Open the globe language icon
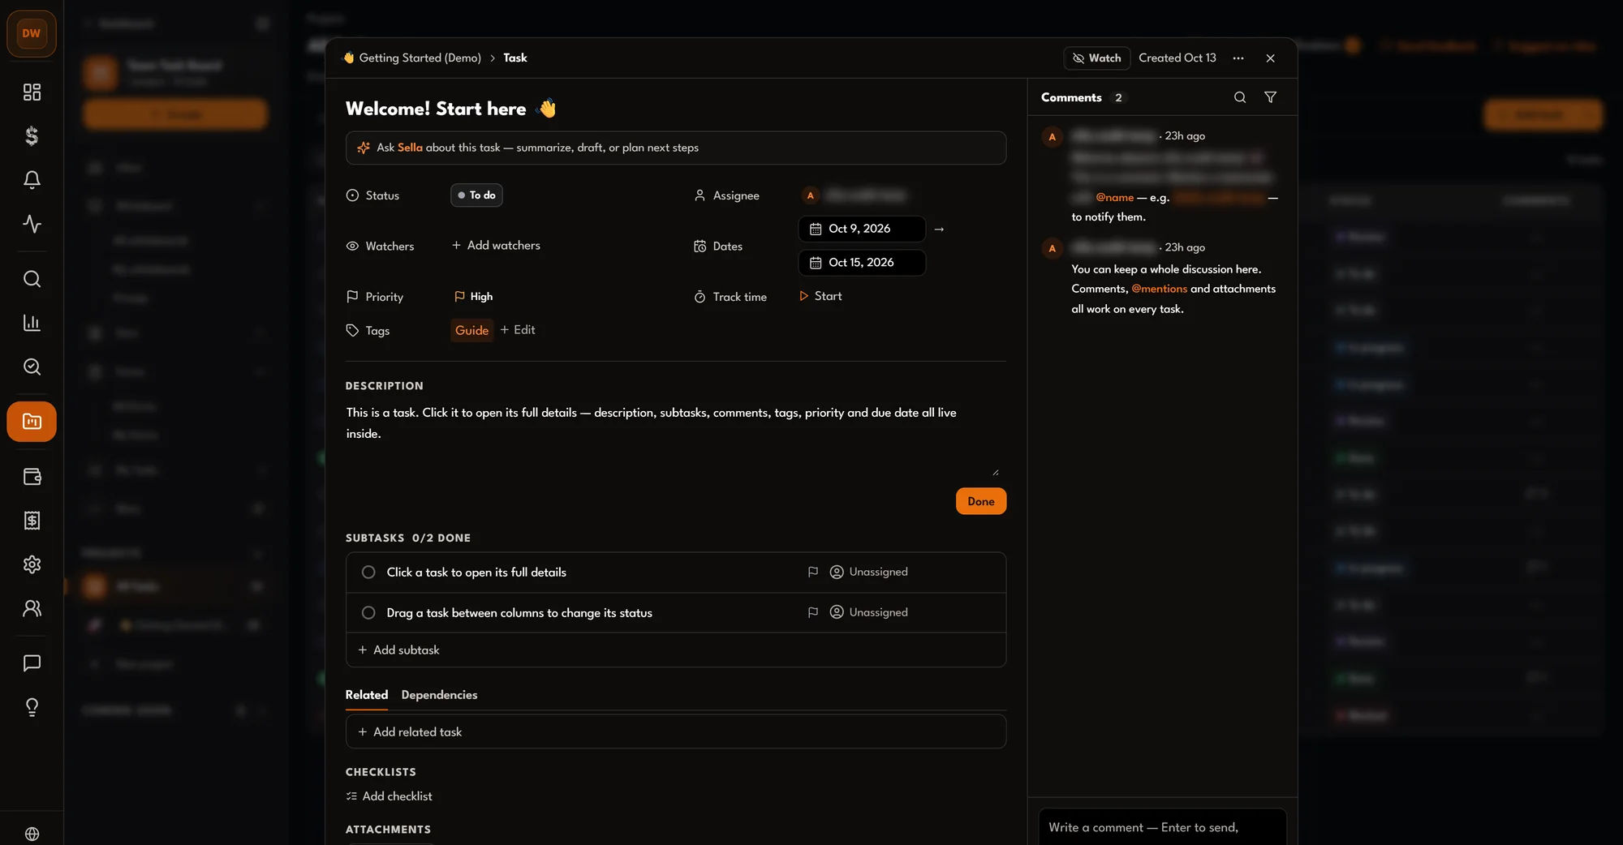The height and width of the screenshot is (845, 1623). tap(32, 834)
